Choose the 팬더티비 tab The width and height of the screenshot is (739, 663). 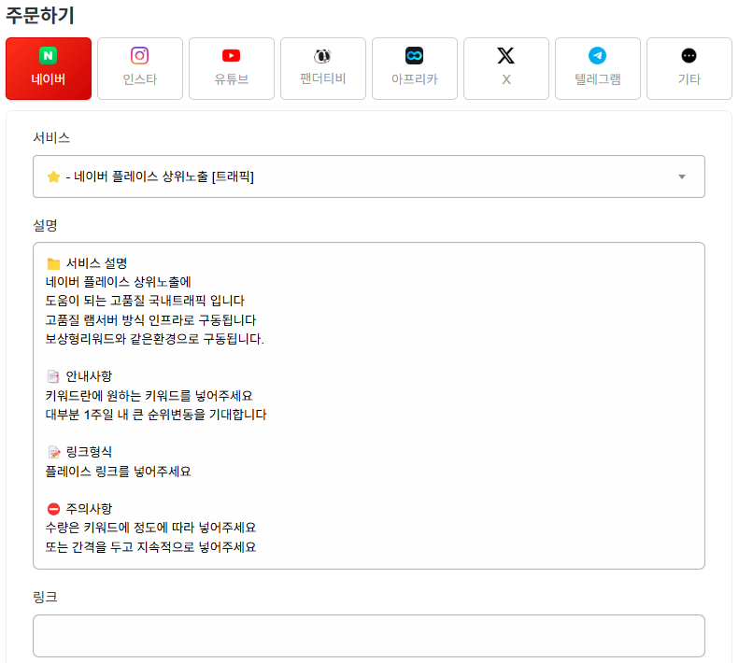click(323, 69)
